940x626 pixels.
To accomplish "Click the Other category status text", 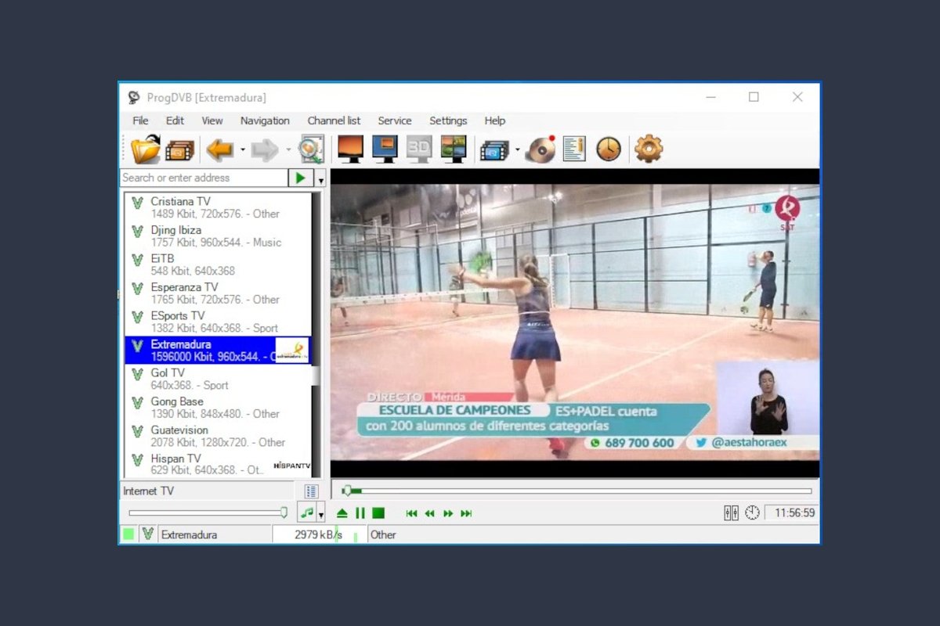I will click(383, 535).
